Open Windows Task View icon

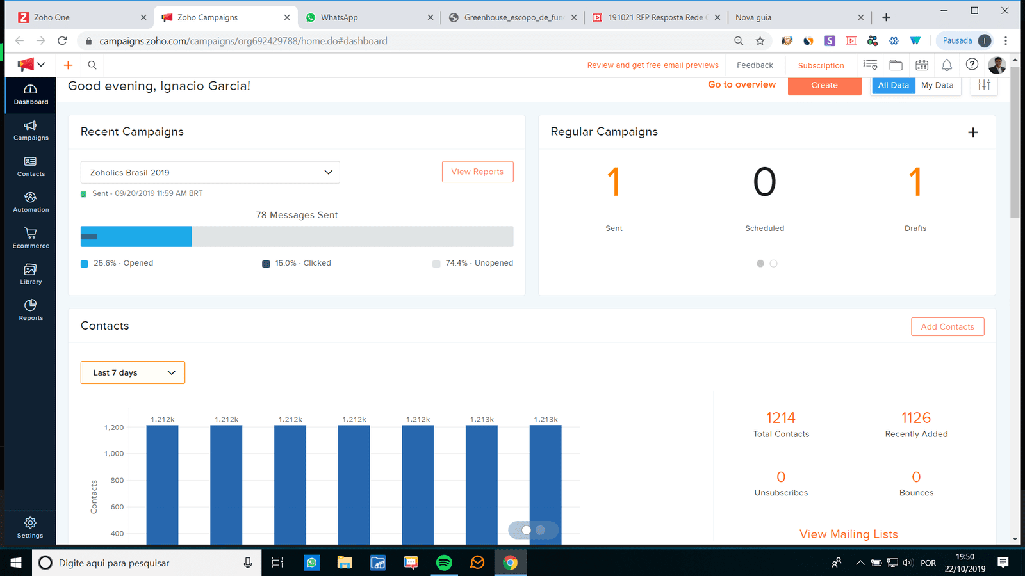[x=277, y=563]
